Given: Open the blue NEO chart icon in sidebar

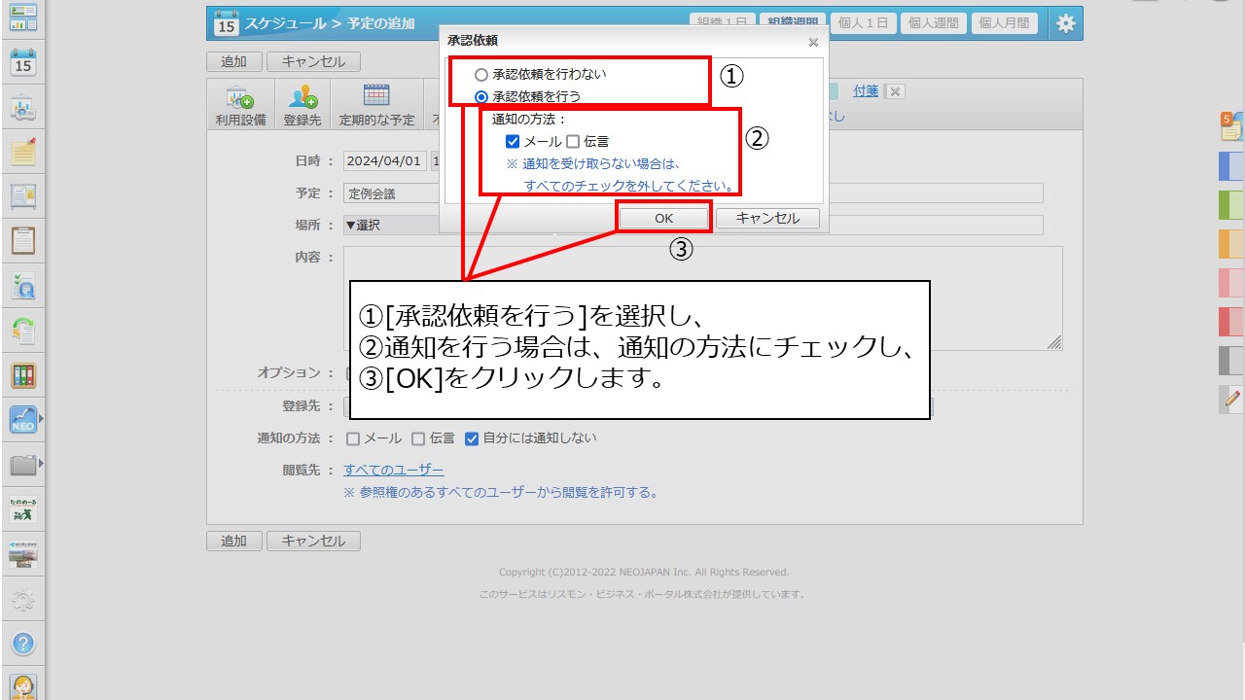Looking at the screenshot, I should click(22, 419).
